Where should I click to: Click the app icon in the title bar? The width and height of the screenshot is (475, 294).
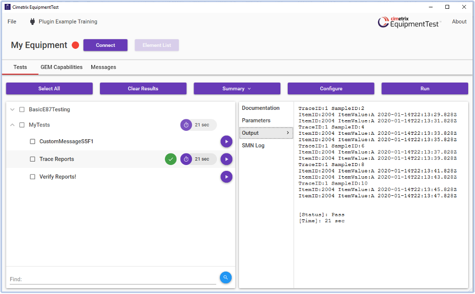coord(8,7)
